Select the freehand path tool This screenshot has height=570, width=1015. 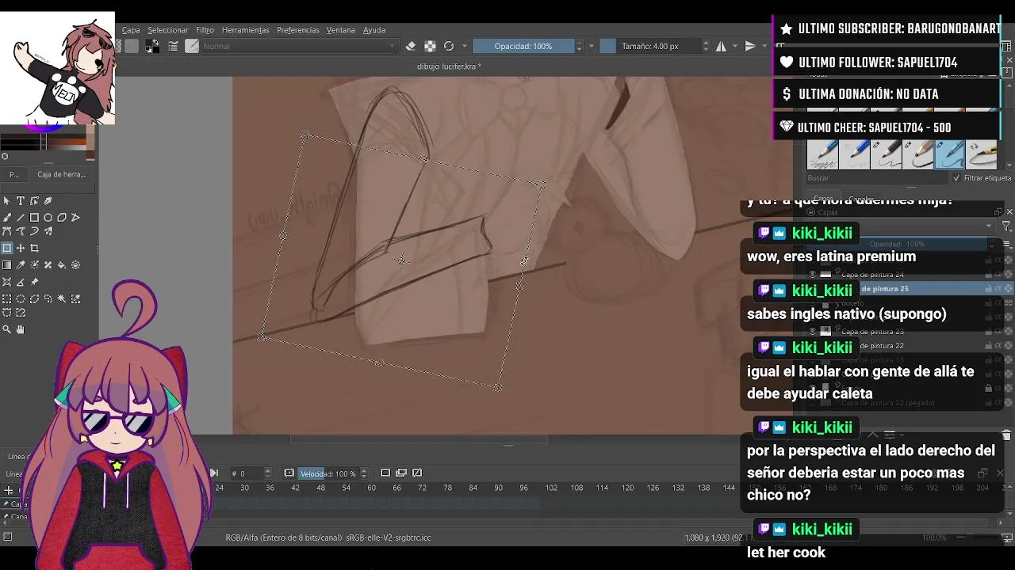(21, 231)
